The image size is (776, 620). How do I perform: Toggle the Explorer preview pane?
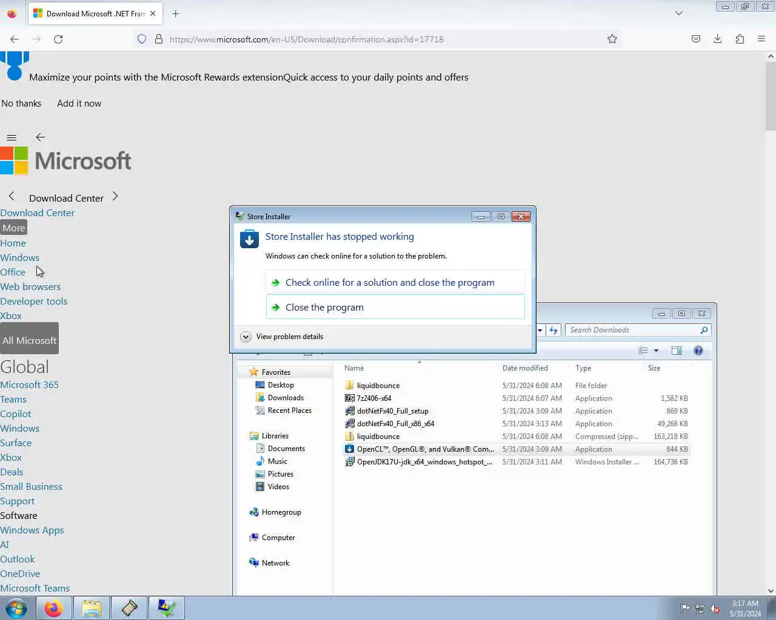(677, 351)
